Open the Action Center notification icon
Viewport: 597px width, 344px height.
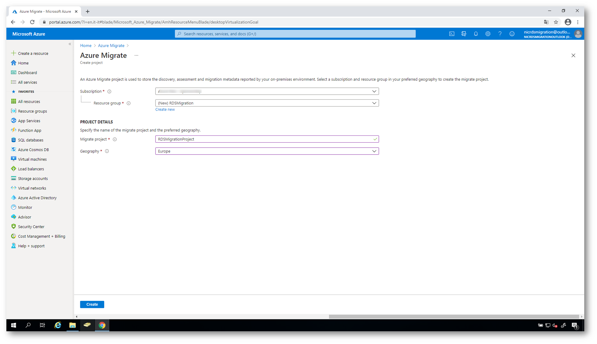[x=575, y=325]
